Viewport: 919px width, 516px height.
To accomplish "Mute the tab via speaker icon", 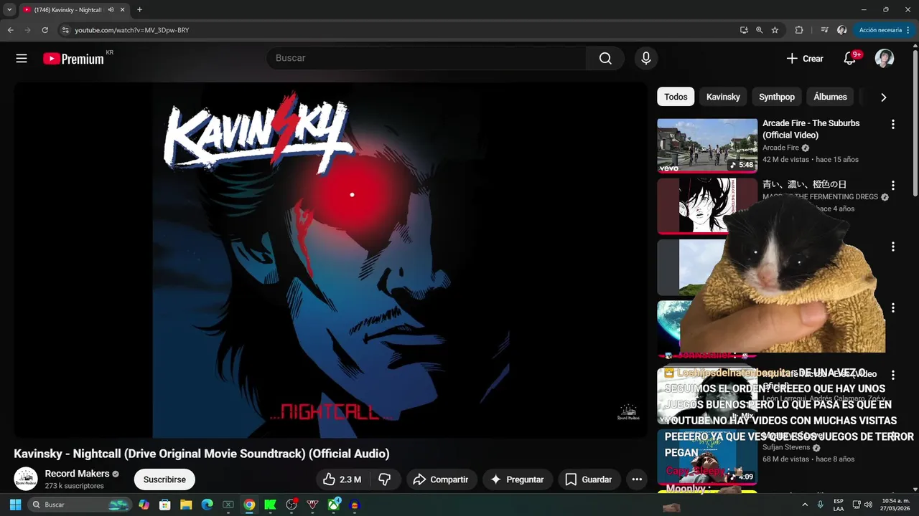I will click(x=111, y=10).
